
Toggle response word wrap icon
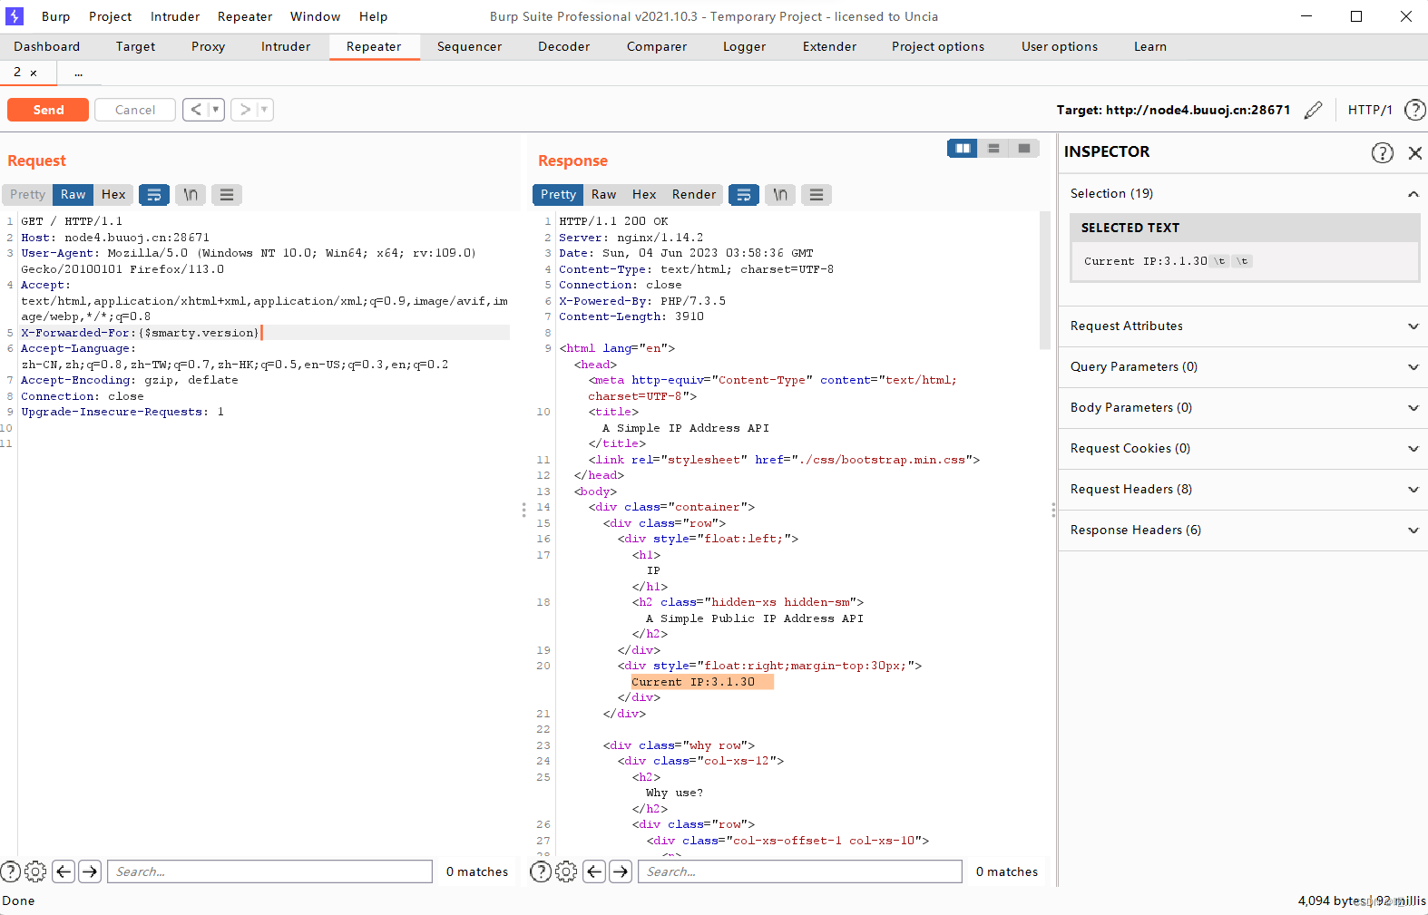point(744,195)
